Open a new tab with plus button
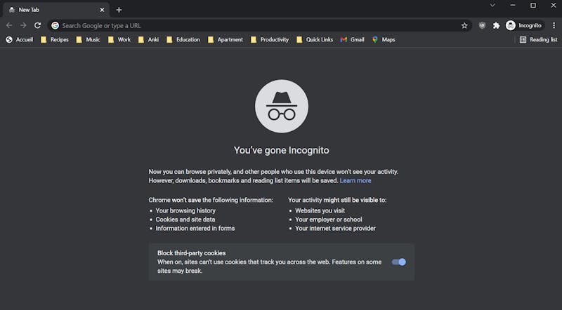 [x=119, y=10]
